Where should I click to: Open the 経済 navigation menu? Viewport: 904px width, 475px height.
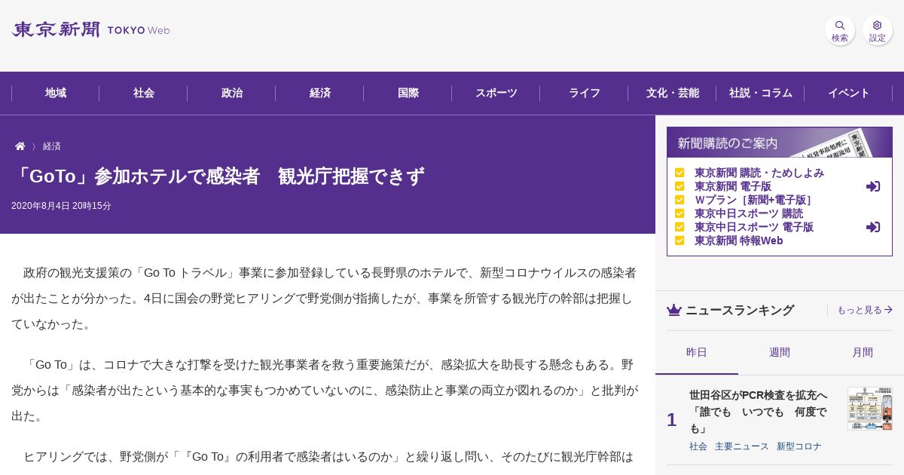point(320,93)
